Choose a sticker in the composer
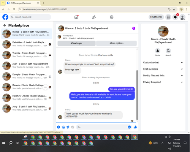This screenshot has height=152, width=190. pyautogui.click(x=68, y=127)
